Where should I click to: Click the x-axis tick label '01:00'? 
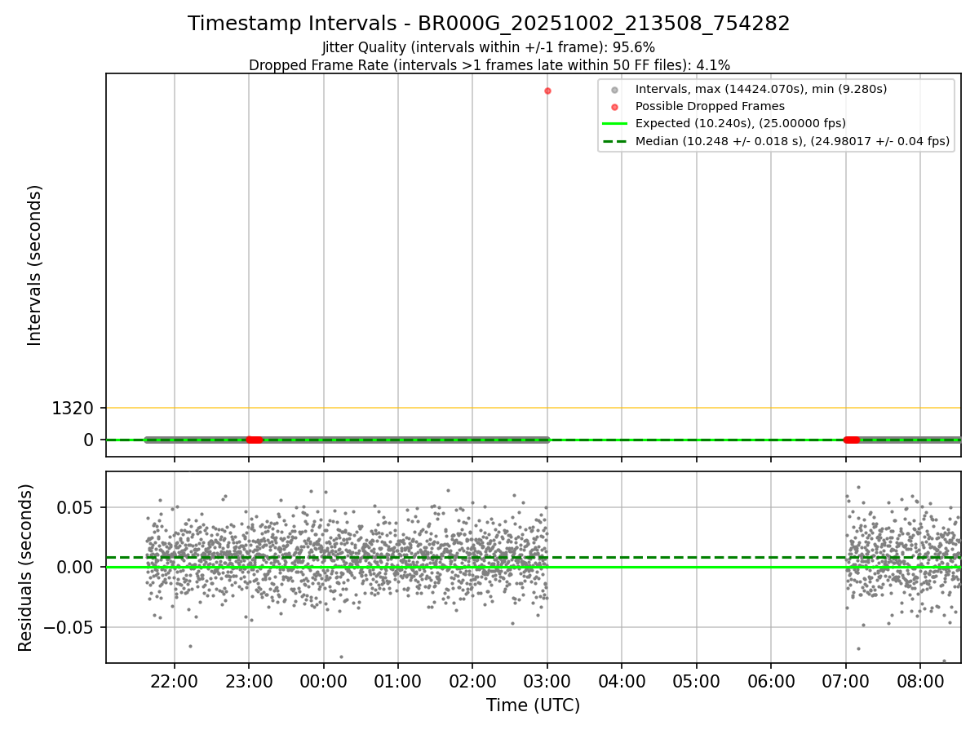pos(398,681)
